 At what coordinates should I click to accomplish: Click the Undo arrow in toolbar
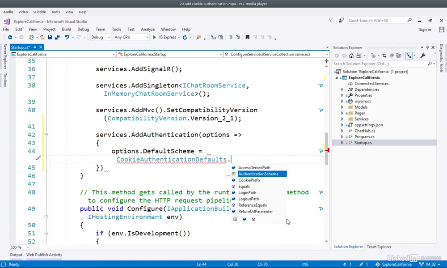click(67, 38)
